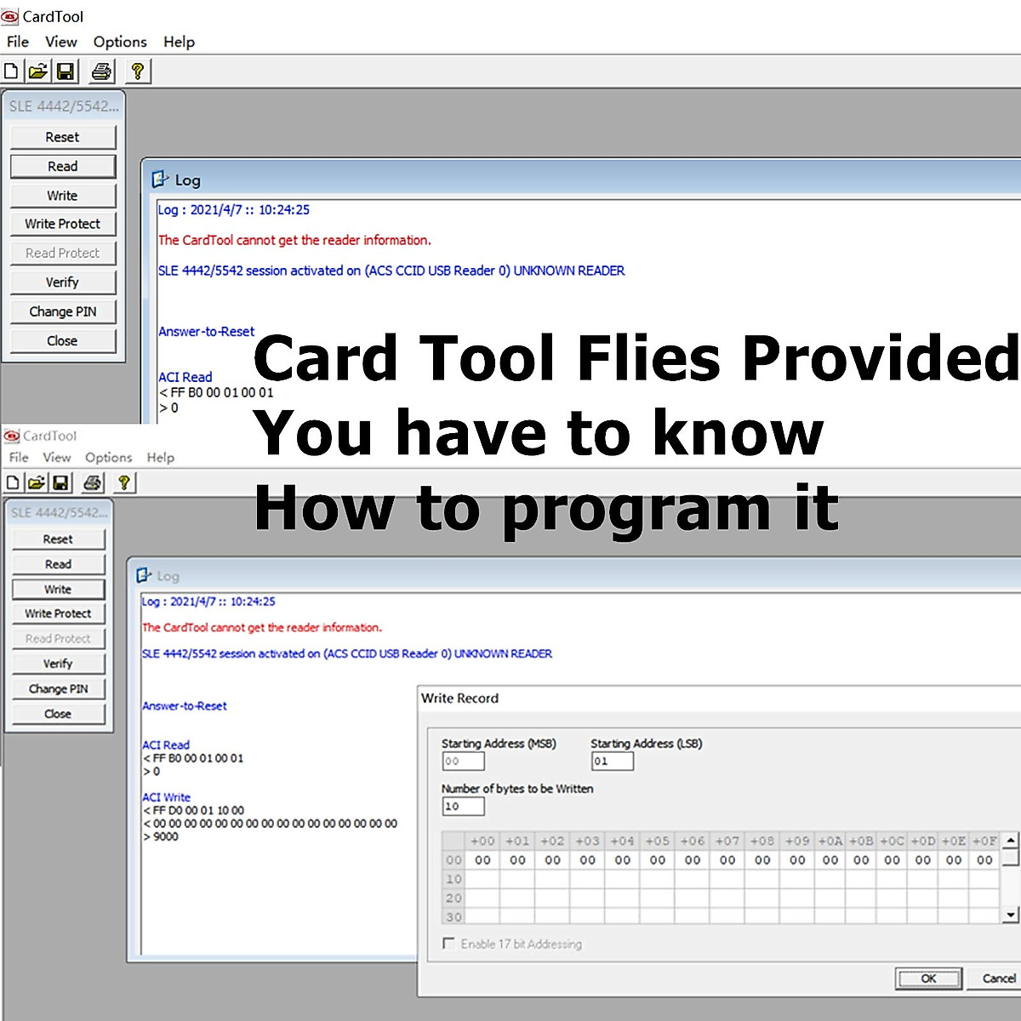Click the Print icon in lower CardTool toolbar
The width and height of the screenshot is (1021, 1021).
point(93,483)
